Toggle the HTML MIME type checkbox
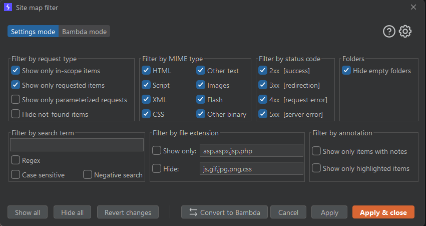The height and width of the screenshot is (226, 426). 146,71
